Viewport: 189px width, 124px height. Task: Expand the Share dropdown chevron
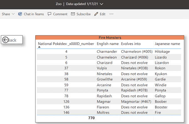pos(13,14)
